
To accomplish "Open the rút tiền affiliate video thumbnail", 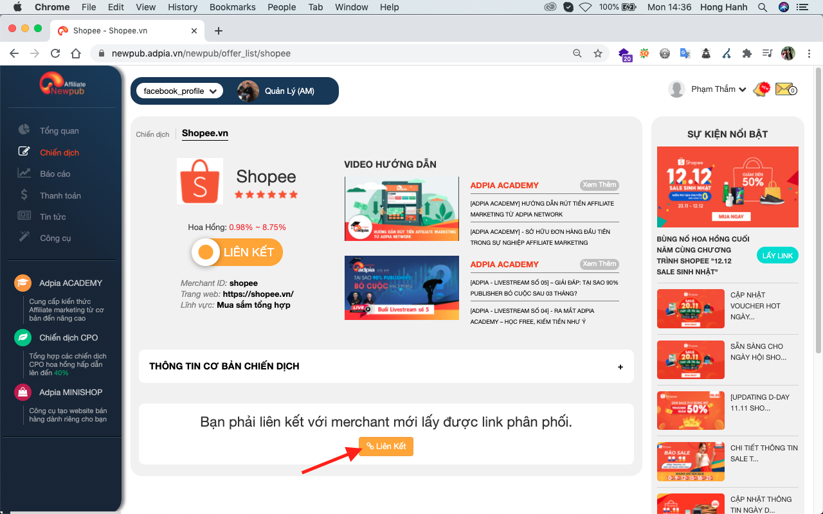I will tap(402, 209).
